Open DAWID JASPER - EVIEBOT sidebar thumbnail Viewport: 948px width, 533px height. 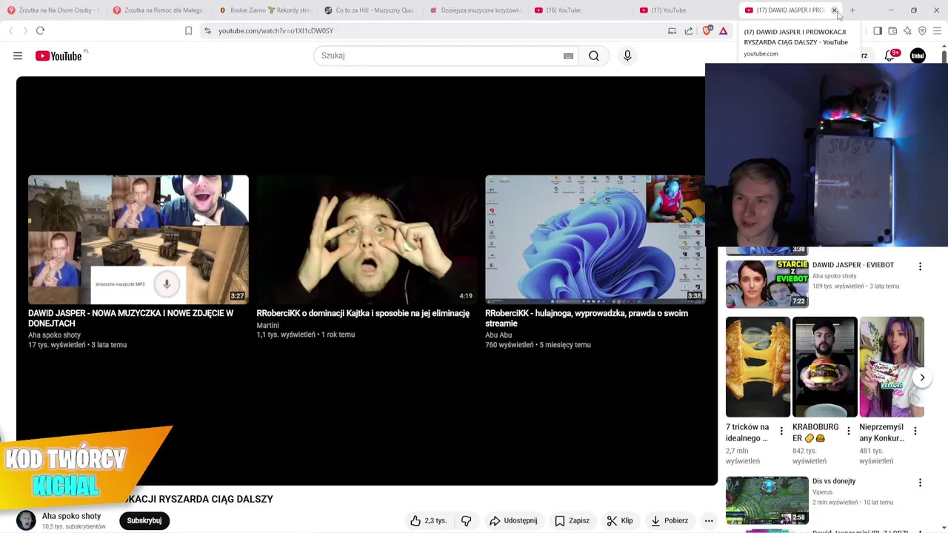[x=767, y=284]
